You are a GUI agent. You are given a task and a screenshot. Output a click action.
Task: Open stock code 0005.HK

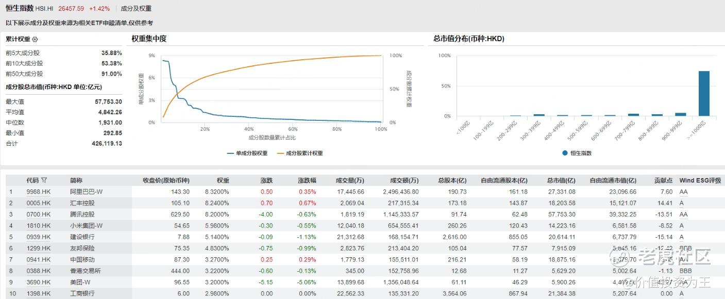(39, 203)
